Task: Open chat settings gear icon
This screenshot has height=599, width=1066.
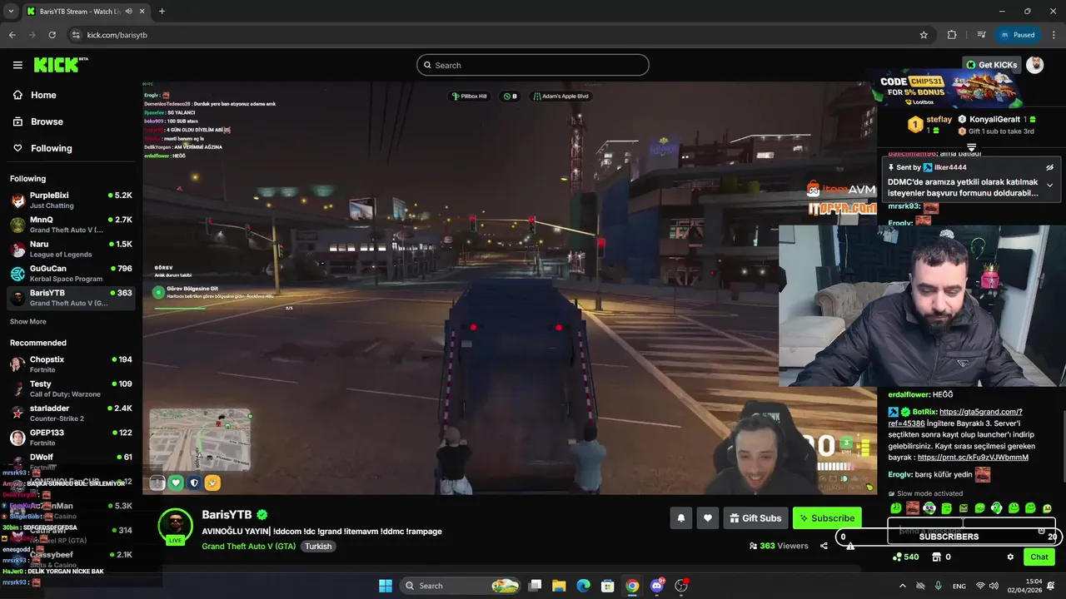Action: tap(1010, 557)
